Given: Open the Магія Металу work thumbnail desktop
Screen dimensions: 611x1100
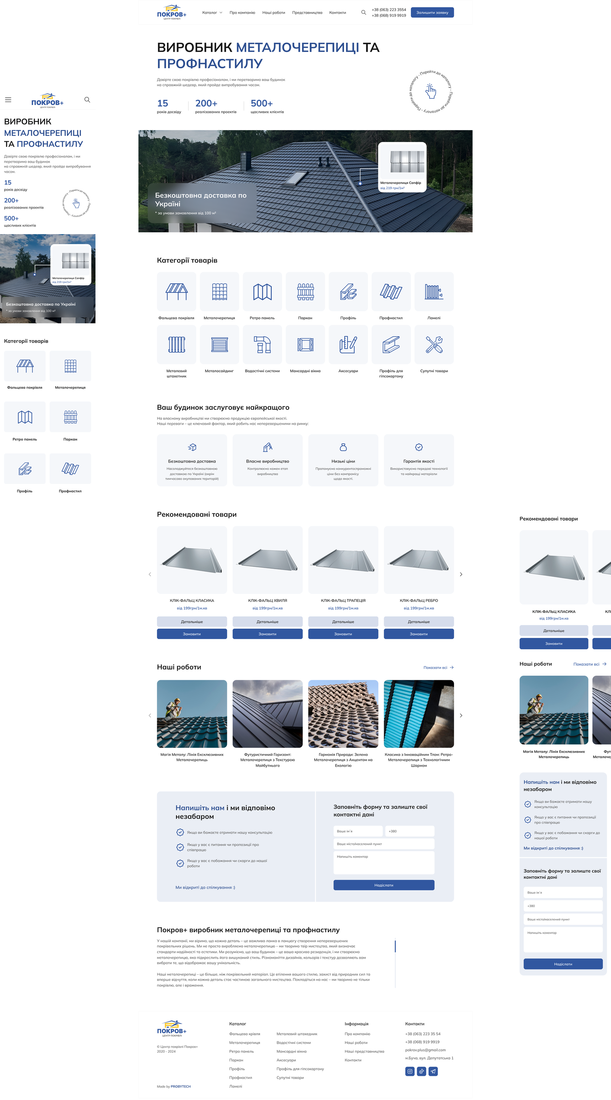Looking at the screenshot, I should tap(192, 713).
